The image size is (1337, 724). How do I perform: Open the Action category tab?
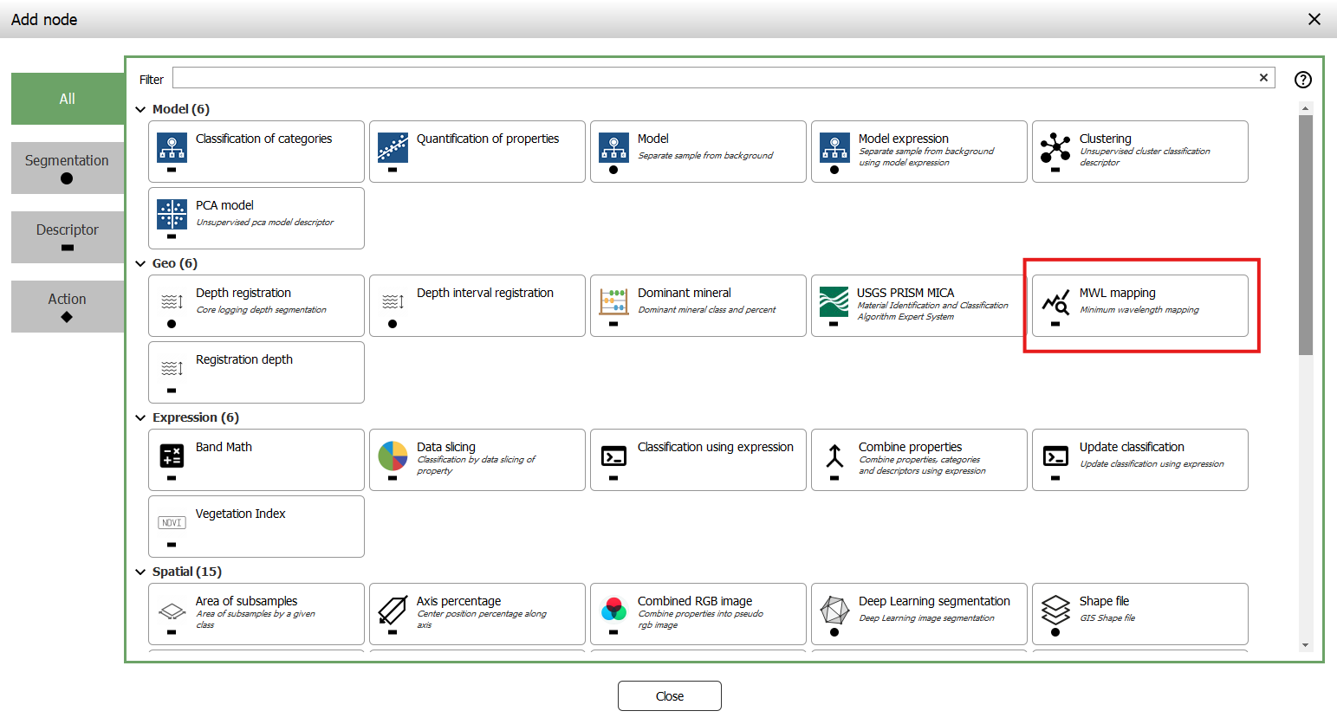pyautogui.click(x=68, y=307)
